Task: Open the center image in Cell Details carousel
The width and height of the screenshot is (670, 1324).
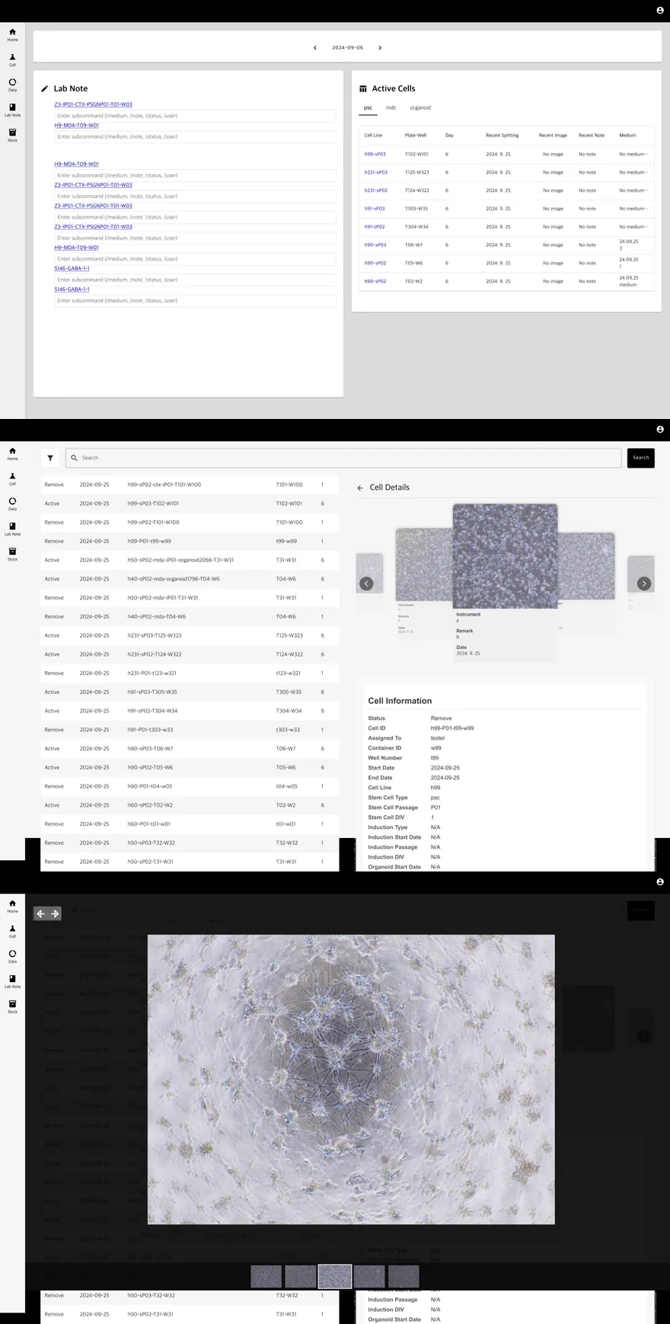Action: click(506, 556)
